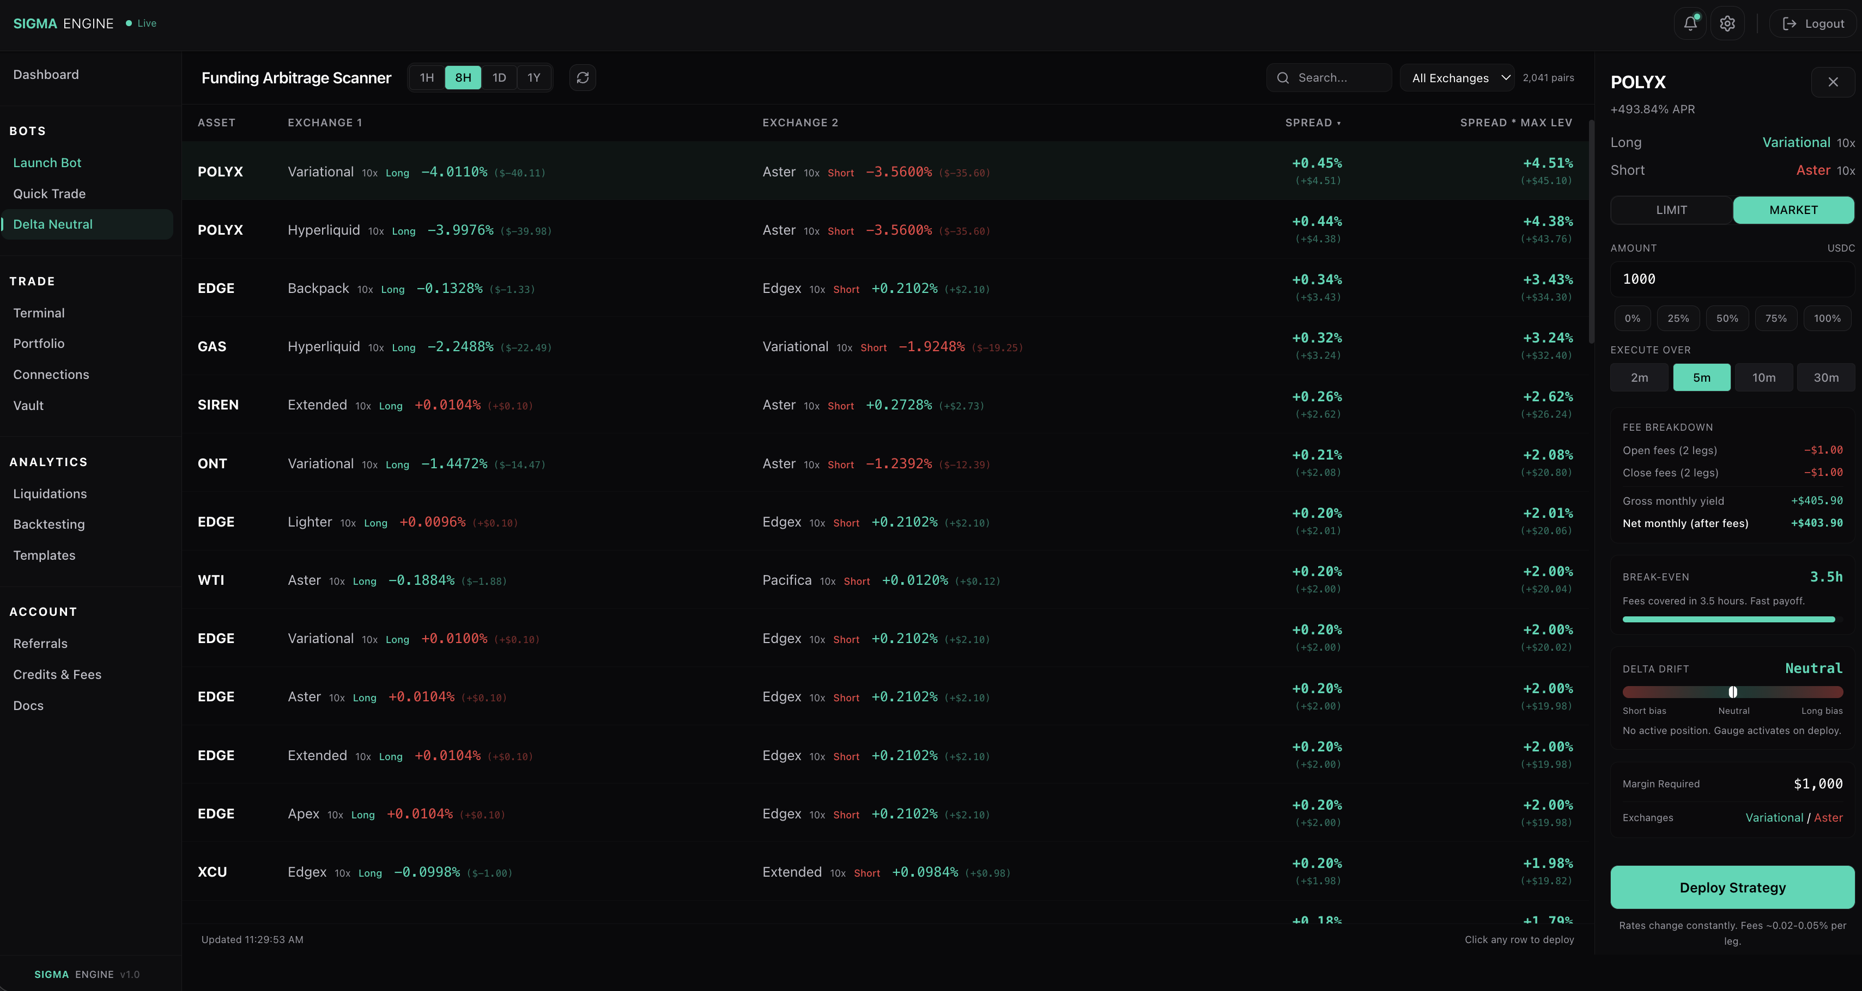Open the notifications bell
Image resolution: width=1862 pixels, height=991 pixels.
pyautogui.click(x=1690, y=24)
